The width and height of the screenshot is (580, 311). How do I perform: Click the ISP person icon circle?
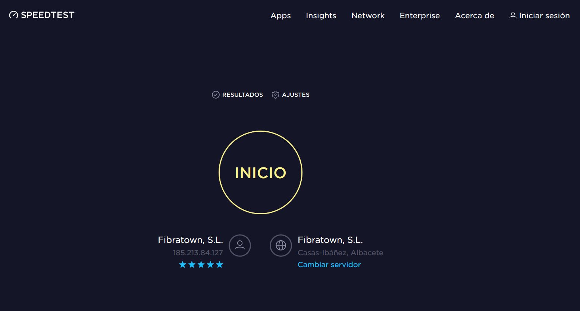point(240,246)
